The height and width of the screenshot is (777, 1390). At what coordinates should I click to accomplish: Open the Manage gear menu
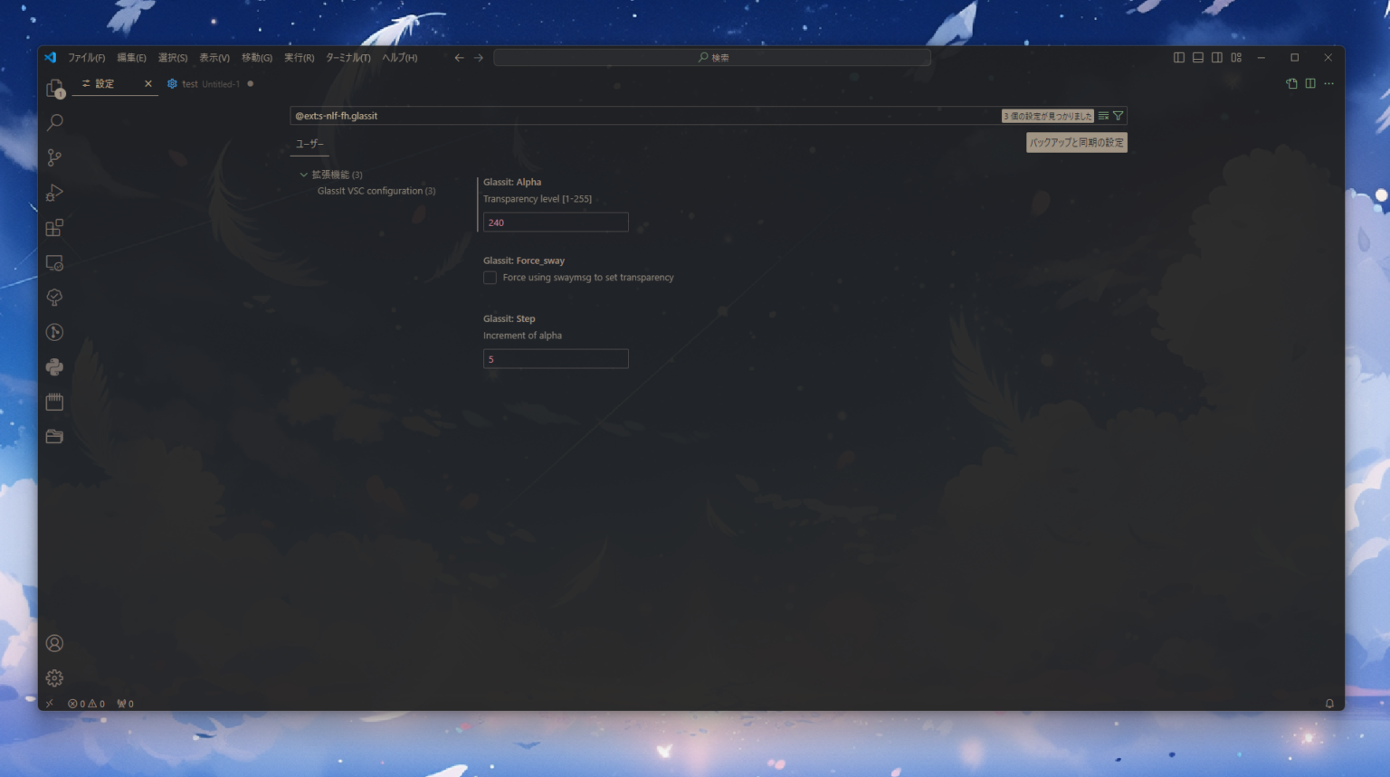tap(54, 678)
